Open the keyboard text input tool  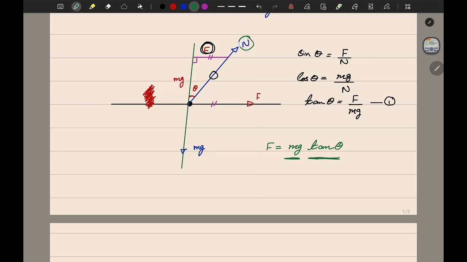pyautogui.click(x=61, y=7)
